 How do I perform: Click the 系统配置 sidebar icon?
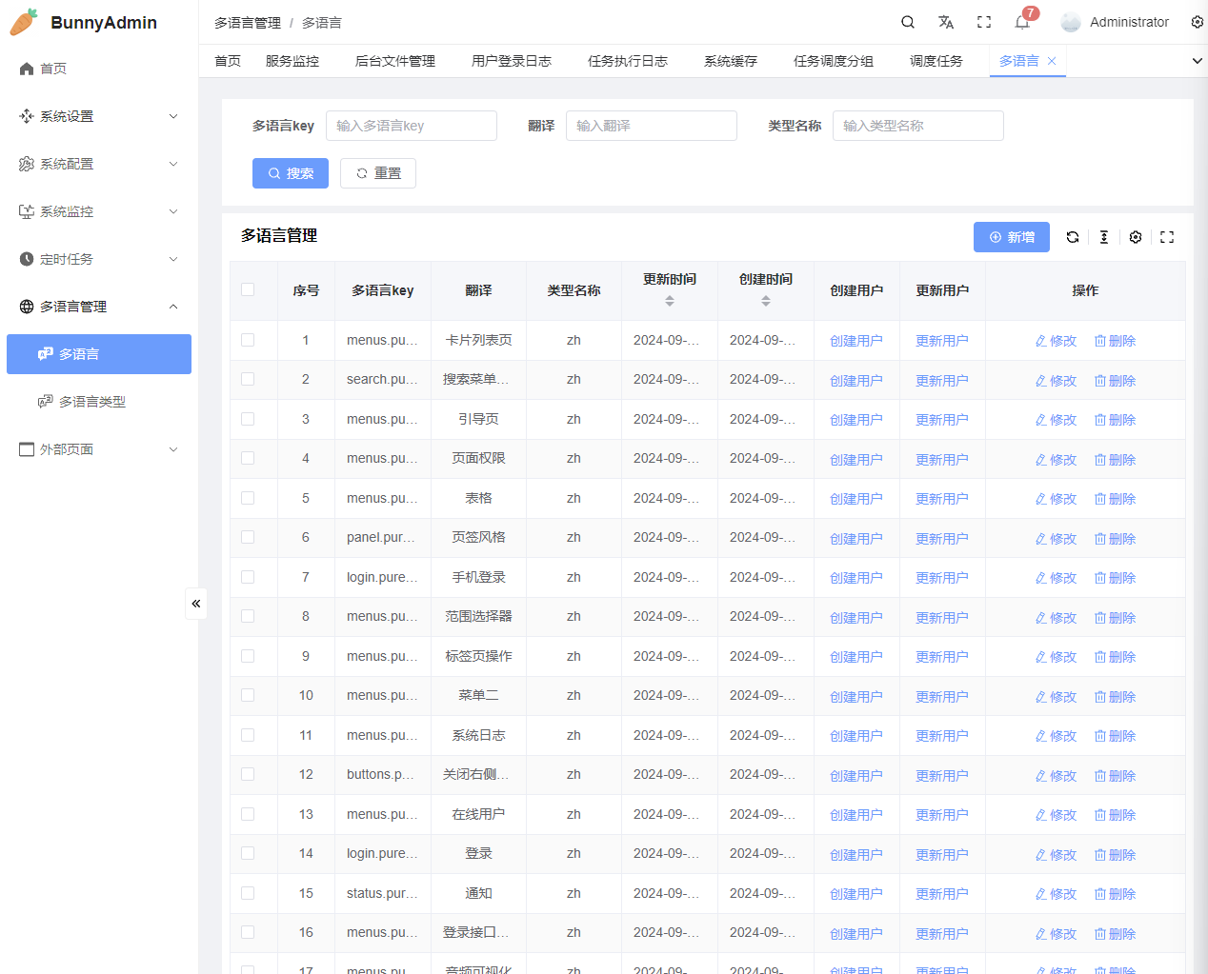coord(27,164)
